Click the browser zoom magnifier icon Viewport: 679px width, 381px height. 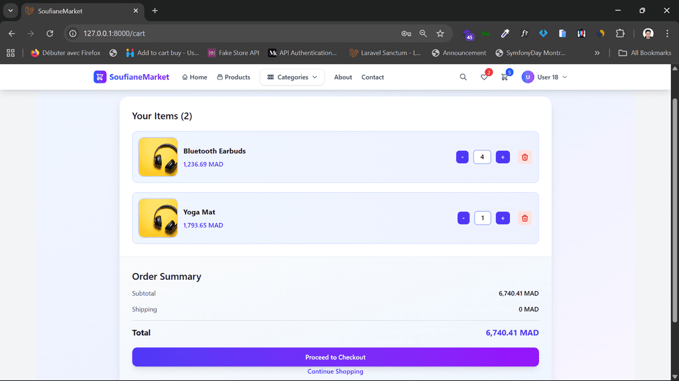coord(423,33)
